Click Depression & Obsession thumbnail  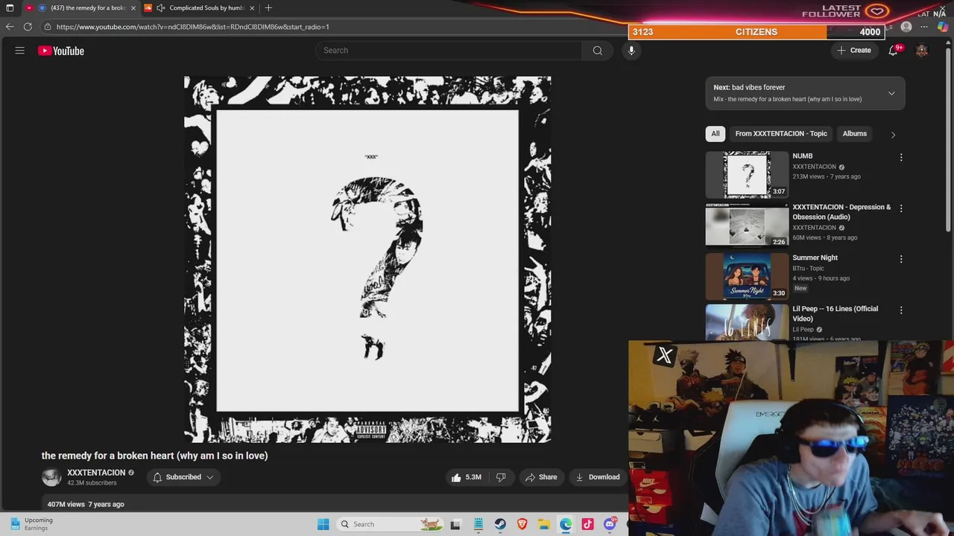click(747, 225)
